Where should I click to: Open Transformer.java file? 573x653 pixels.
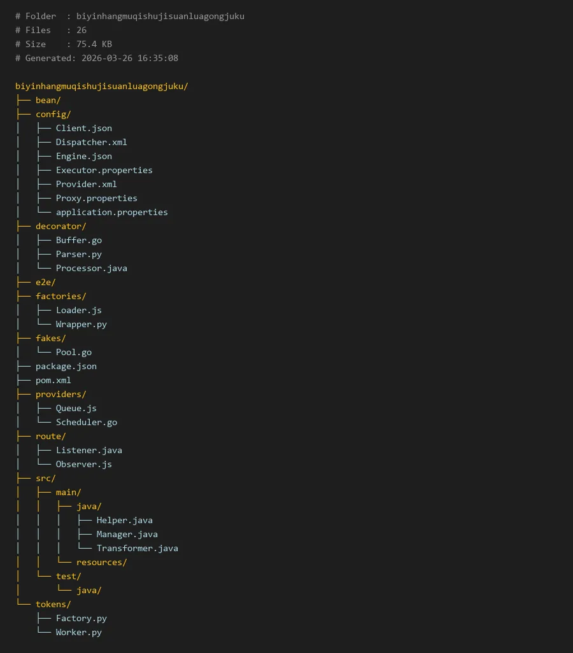(137, 548)
